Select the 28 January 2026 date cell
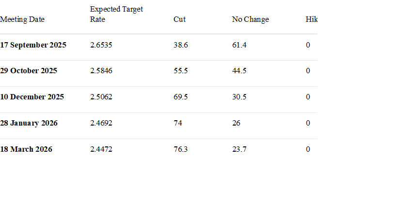The image size is (397, 223). click(29, 123)
